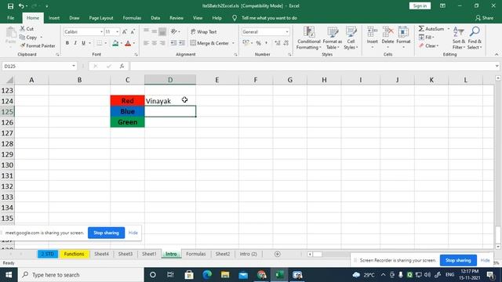This screenshot has height=282, width=502.
Task: Open the Functions sheet tab
Action: click(74, 254)
